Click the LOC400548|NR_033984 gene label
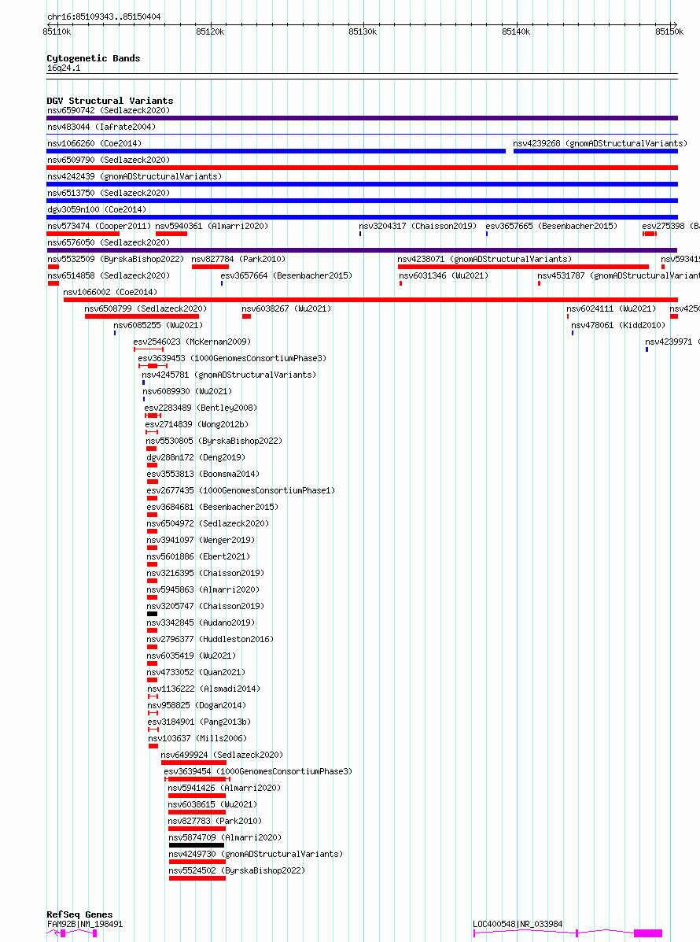Screen dimensions: 700x942 click(x=517, y=924)
